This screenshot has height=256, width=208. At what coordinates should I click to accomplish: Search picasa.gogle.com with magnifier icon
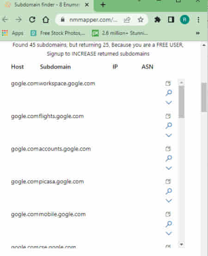169,191
